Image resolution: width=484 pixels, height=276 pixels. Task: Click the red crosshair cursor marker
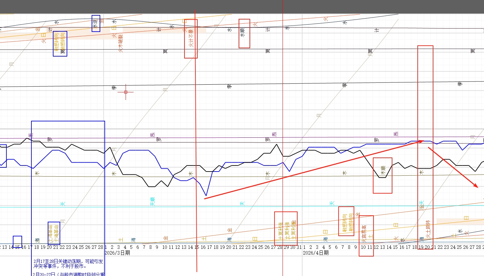pyautogui.click(x=126, y=92)
